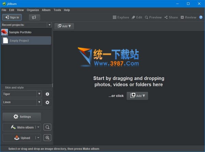Click the Empty Project document icon

(5, 41)
